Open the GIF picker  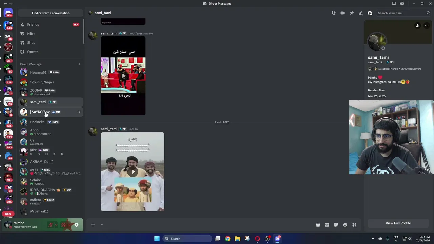pyautogui.click(x=327, y=225)
